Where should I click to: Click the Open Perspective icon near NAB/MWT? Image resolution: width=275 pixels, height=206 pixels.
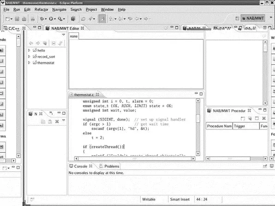(237, 18)
